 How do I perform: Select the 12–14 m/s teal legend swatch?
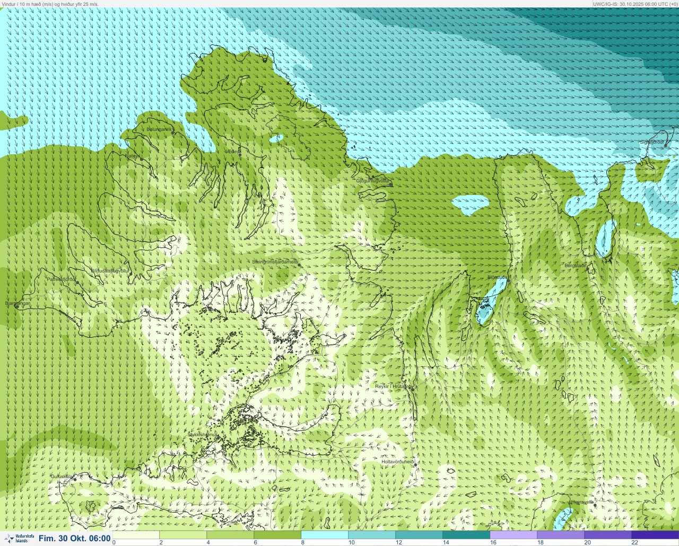[x=419, y=535]
